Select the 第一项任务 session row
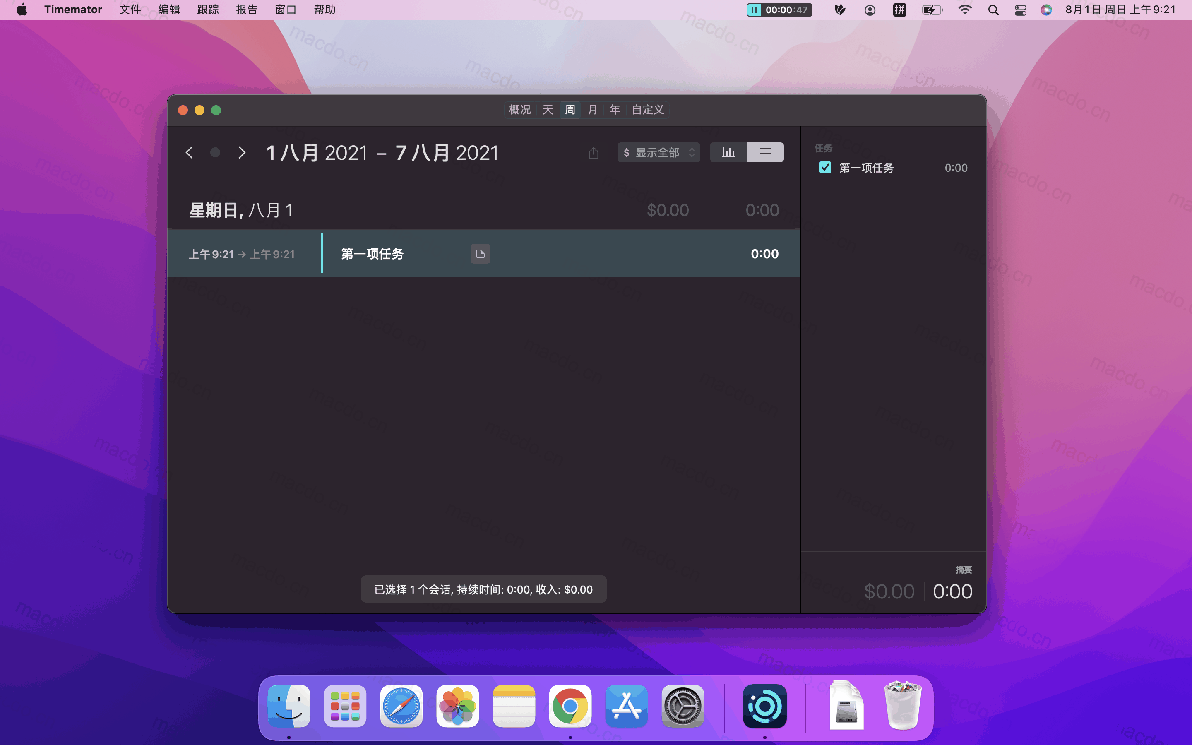The width and height of the screenshot is (1192, 745). (484, 254)
